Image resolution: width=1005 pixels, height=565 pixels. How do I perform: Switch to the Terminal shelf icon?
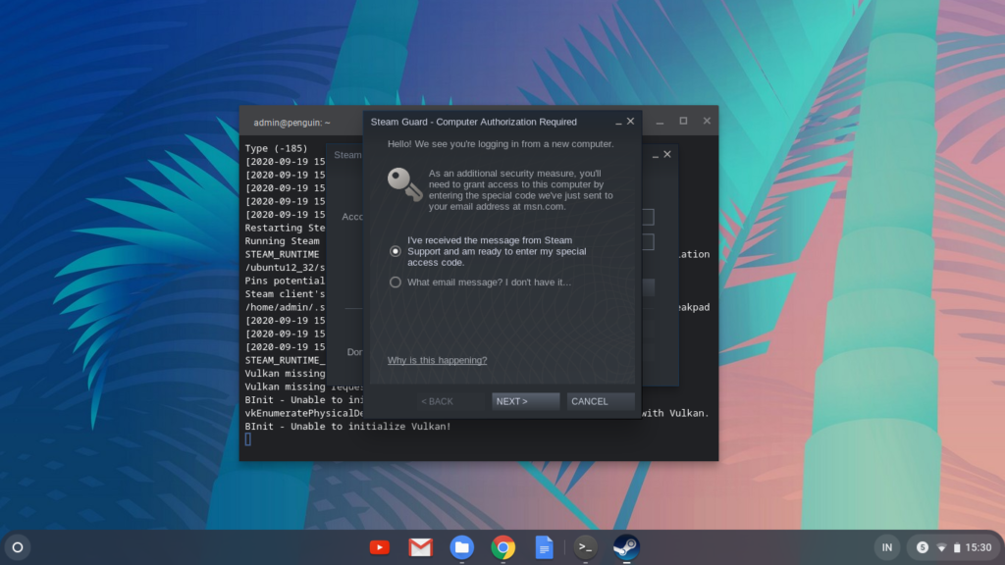coord(585,547)
